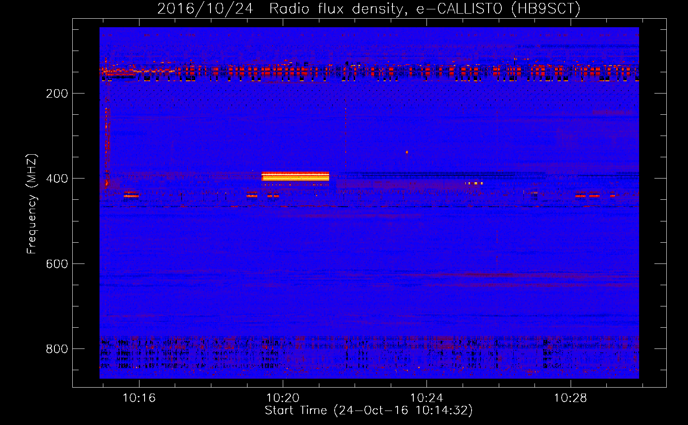Viewport: 688px width, 425px height.
Task: Click the 10:20 time tick label
Action: click(283, 398)
